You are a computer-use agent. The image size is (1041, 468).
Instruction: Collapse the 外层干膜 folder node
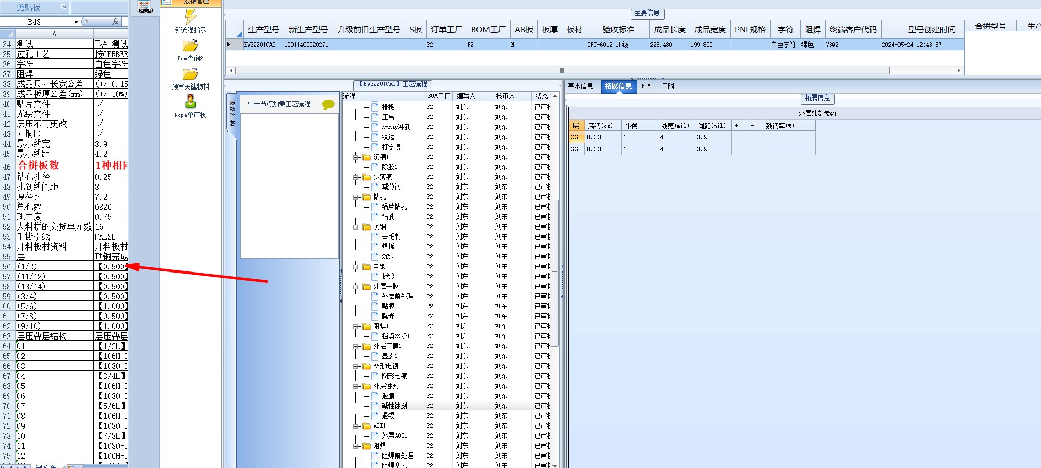click(x=356, y=287)
